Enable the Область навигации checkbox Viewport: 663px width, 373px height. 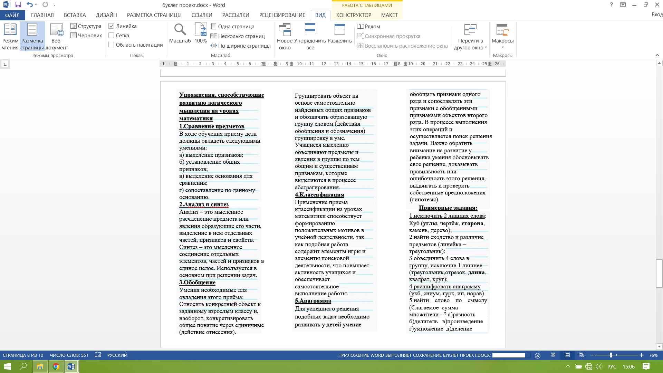click(x=111, y=45)
